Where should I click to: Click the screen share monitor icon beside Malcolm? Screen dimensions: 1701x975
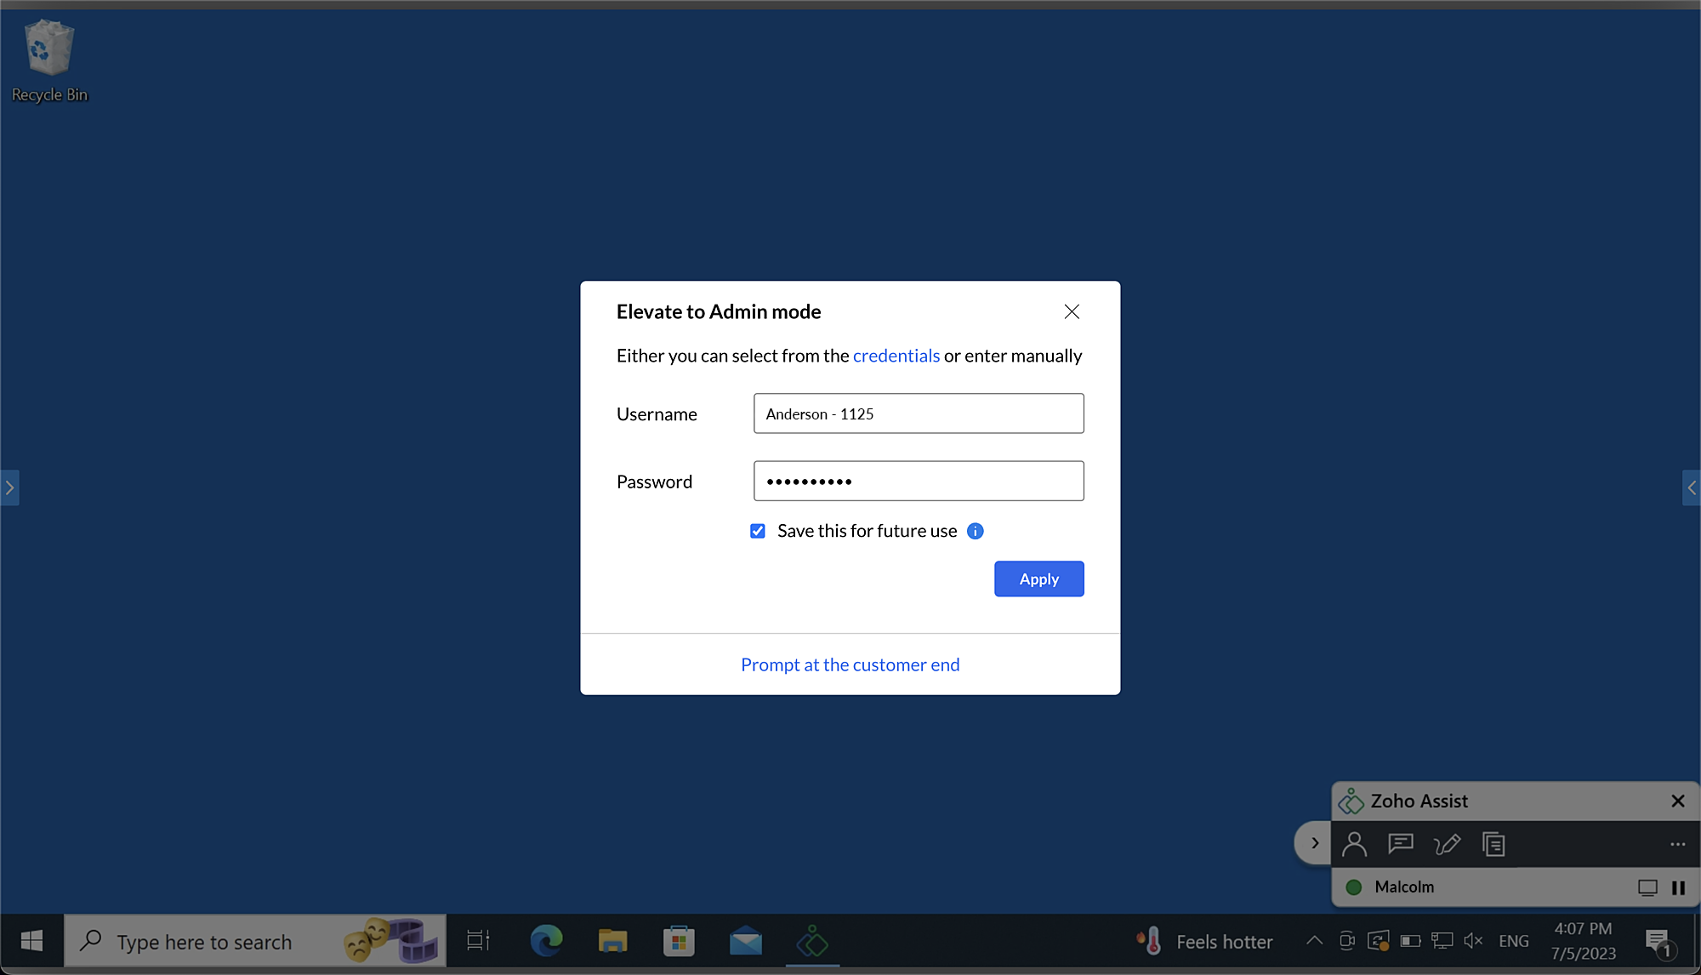coord(1647,887)
